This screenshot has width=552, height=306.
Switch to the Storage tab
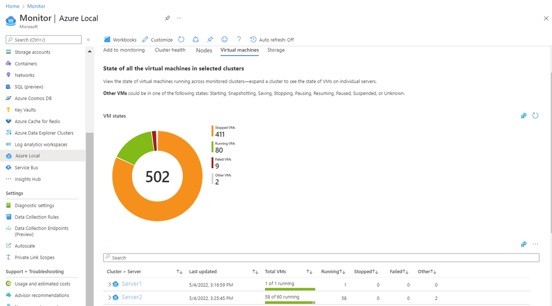coord(276,50)
